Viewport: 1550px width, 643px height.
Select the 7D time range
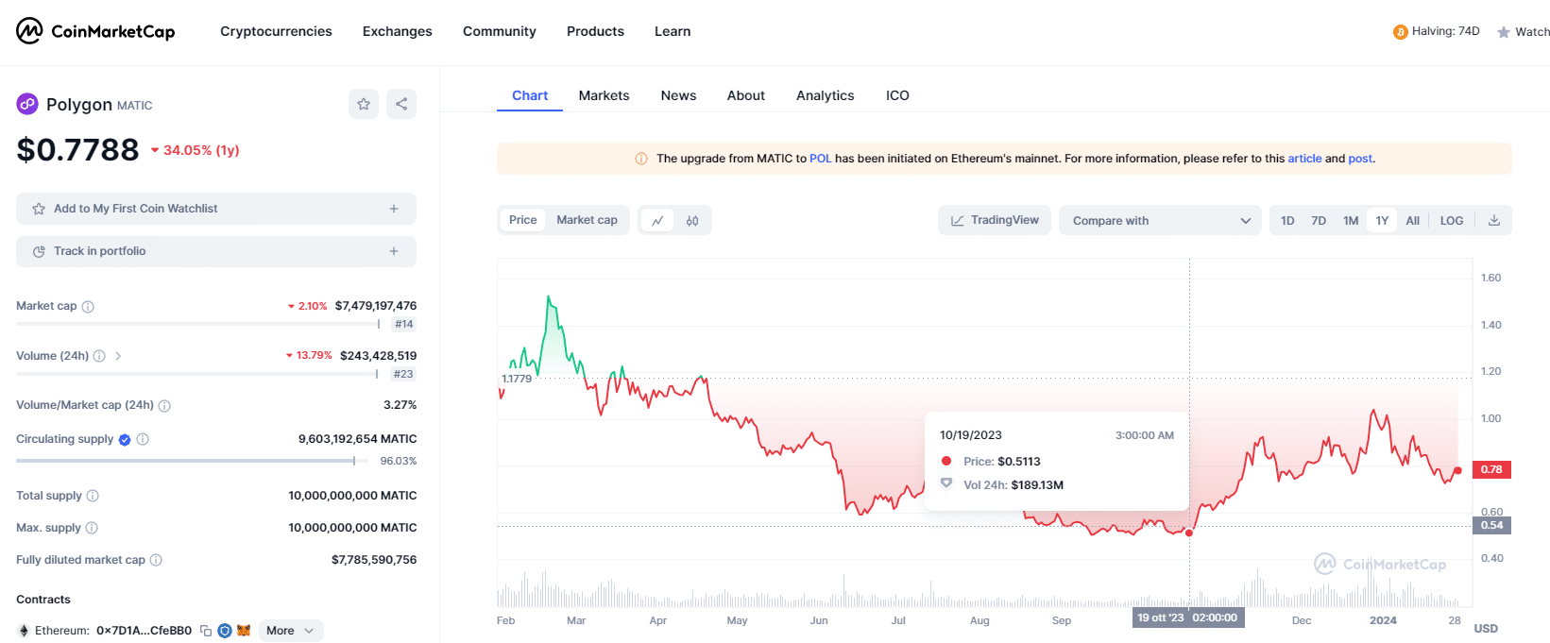tap(1319, 221)
